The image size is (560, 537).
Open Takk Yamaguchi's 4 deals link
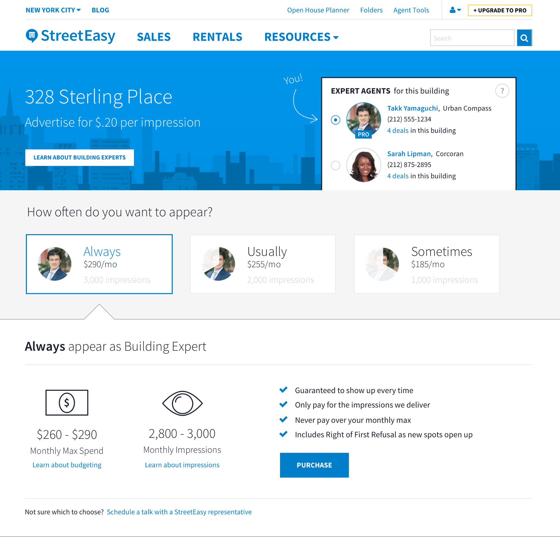click(x=398, y=130)
